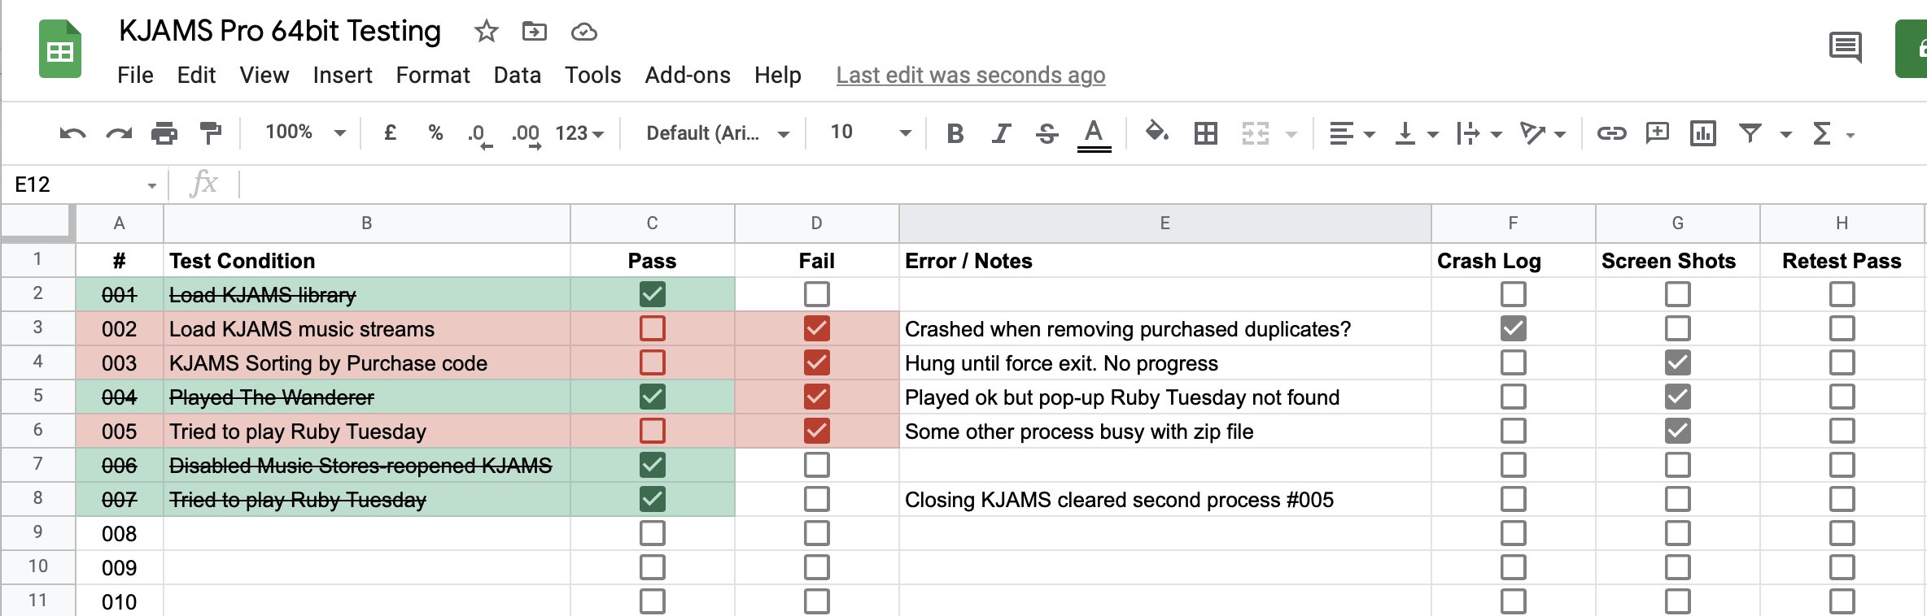The height and width of the screenshot is (616, 1927).
Task: Select the paint format roller
Action: pyautogui.click(x=211, y=133)
